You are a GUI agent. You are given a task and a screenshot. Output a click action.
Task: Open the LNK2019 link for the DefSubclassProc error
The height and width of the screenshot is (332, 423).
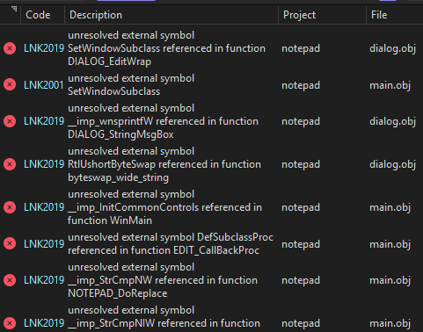[x=44, y=244]
